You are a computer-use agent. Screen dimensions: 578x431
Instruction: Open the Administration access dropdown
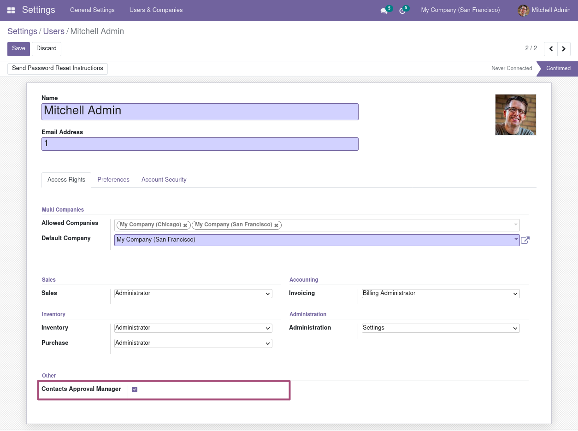pos(441,328)
